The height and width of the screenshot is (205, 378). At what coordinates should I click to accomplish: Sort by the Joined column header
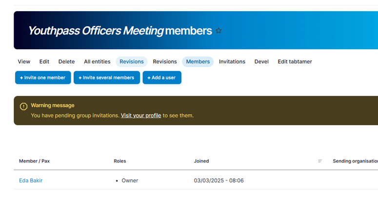[201, 161]
